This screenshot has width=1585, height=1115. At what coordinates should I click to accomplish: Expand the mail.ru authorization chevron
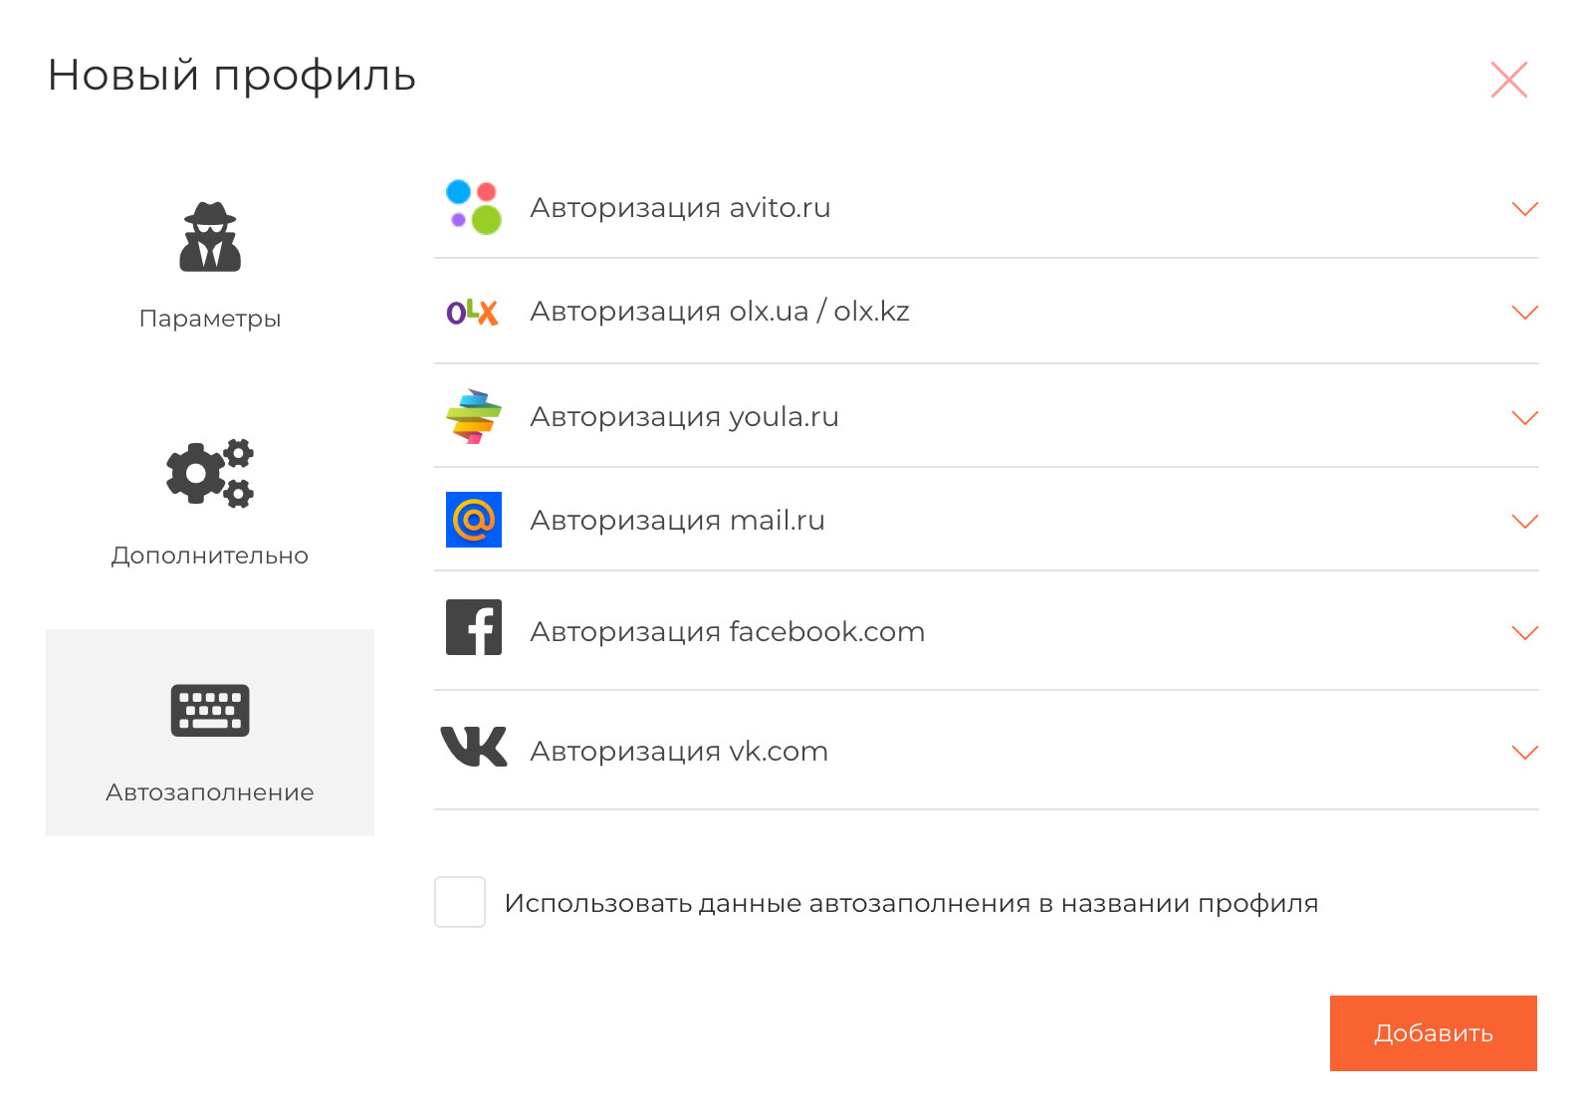click(x=1525, y=522)
